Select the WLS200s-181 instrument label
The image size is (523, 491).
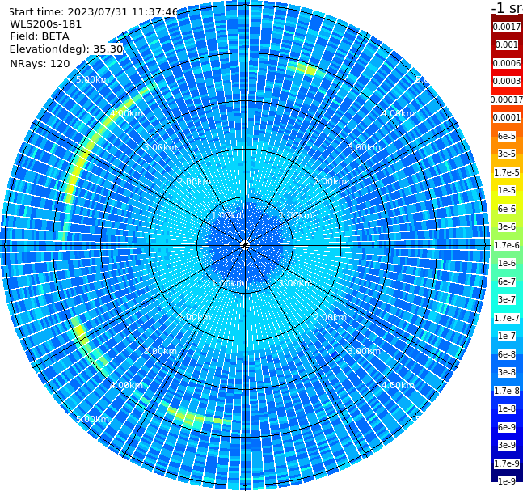click(46, 24)
